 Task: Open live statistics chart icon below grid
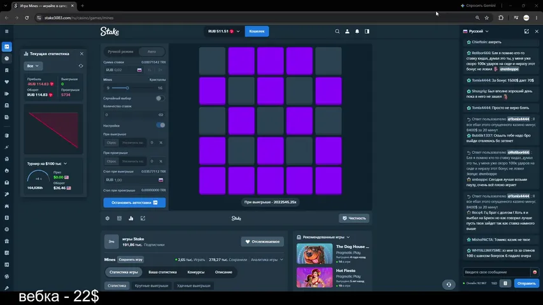(x=131, y=218)
